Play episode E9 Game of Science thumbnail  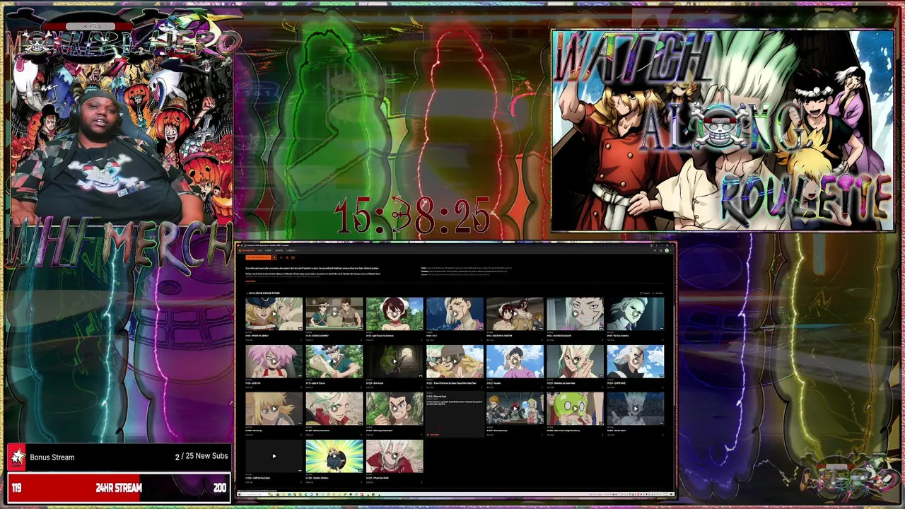[x=334, y=361]
